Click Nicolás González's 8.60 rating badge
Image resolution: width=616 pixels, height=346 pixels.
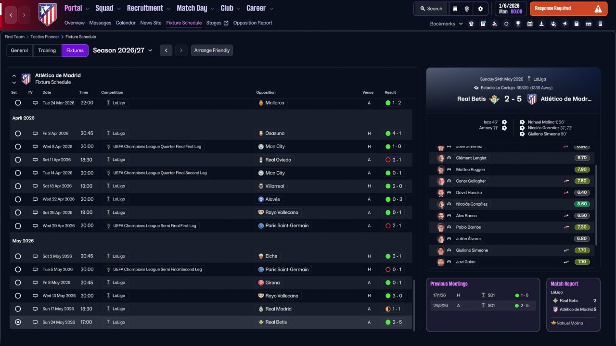[582, 204]
